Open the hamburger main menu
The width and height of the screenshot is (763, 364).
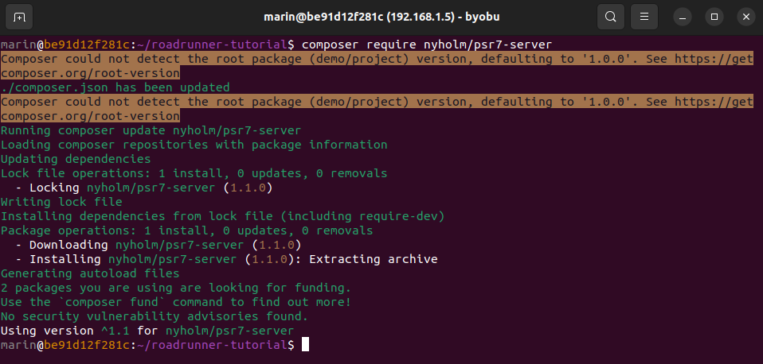tap(644, 17)
